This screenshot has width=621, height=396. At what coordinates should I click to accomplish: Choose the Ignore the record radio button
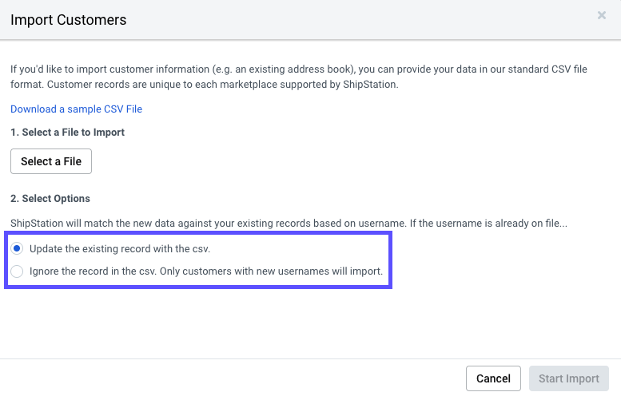click(x=17, y=271)
